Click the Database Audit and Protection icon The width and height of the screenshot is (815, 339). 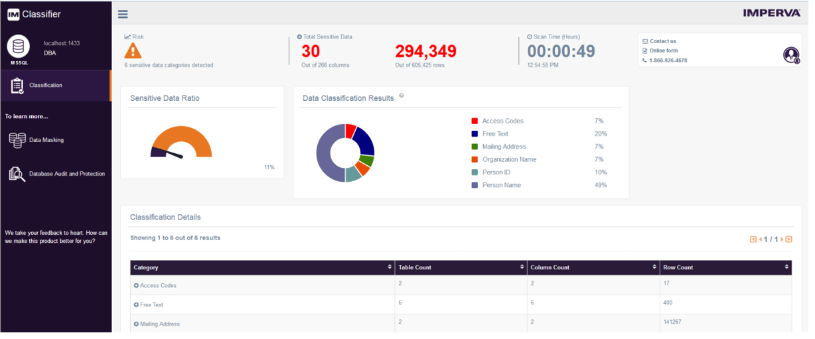click(x=17, y=174)
